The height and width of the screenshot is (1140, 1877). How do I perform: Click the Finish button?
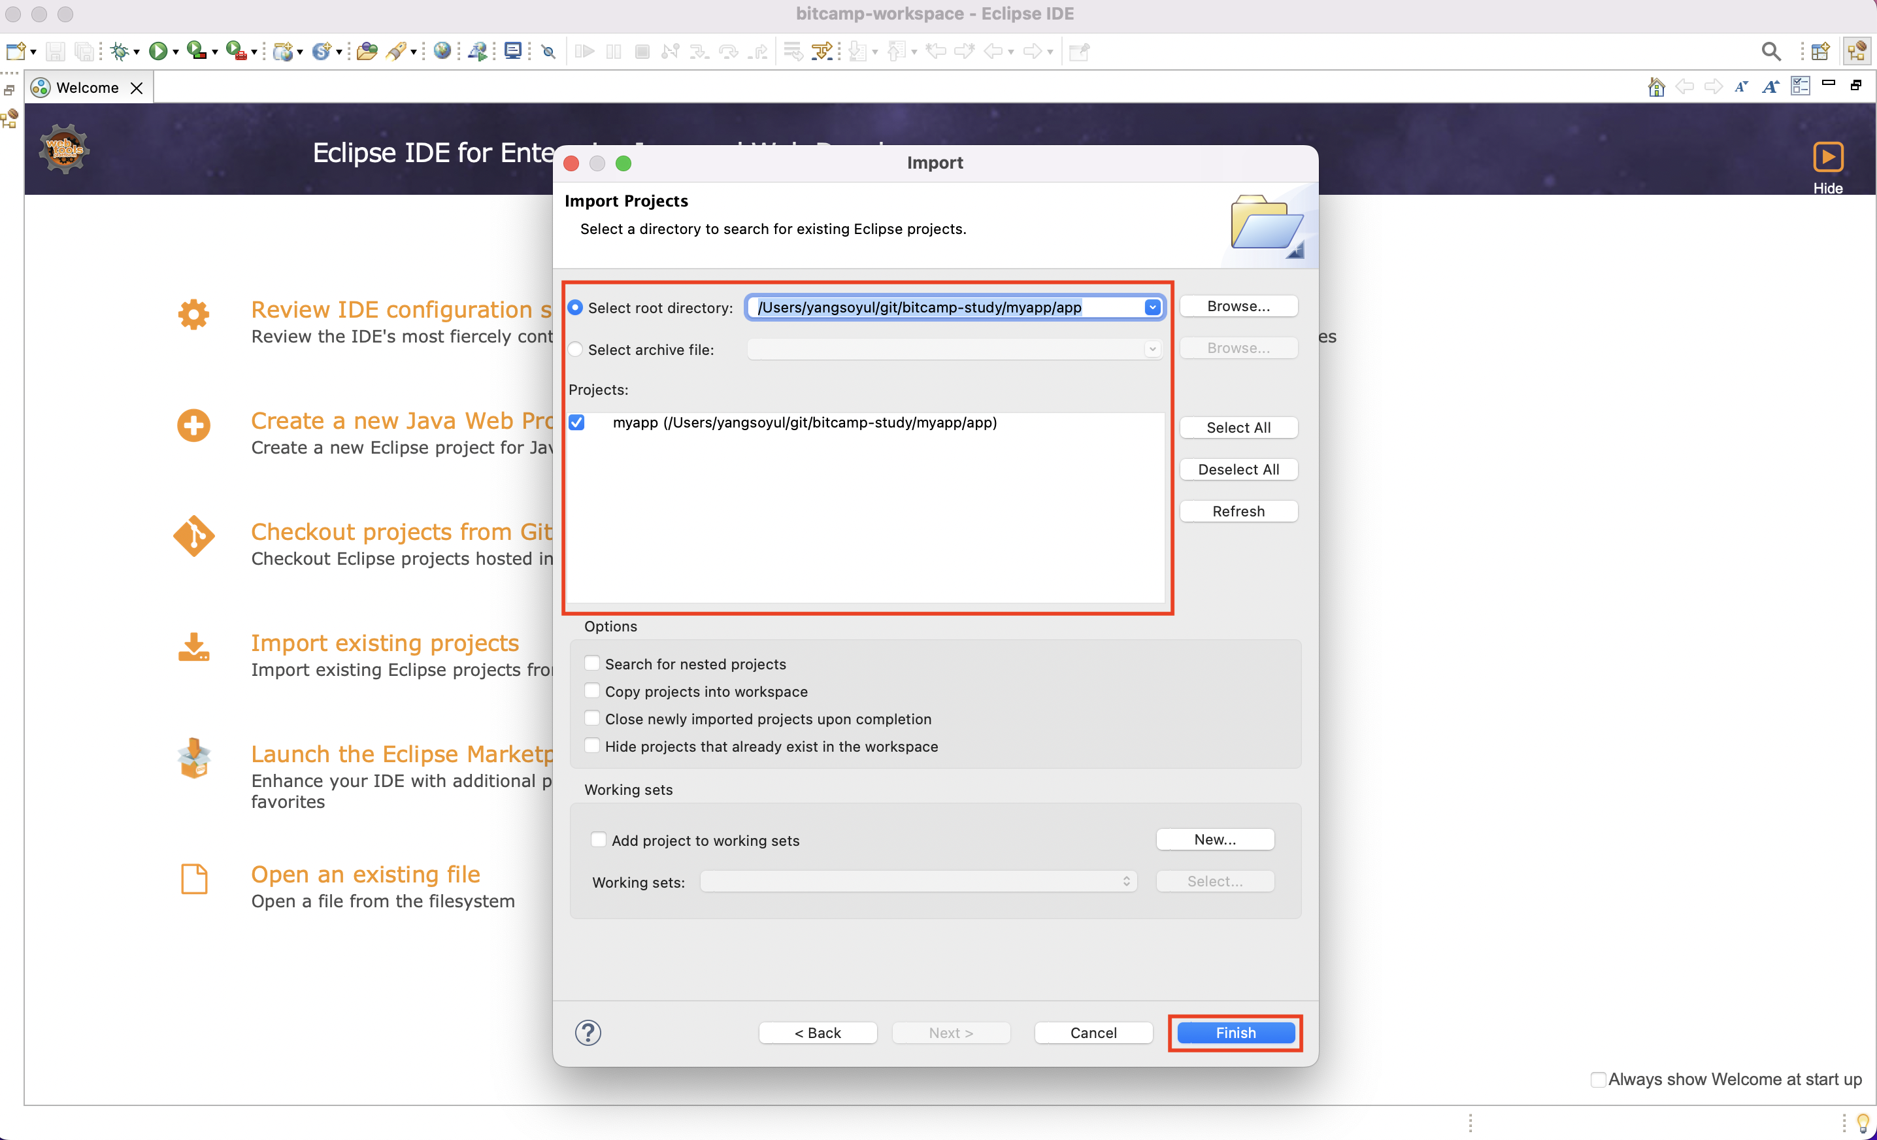[1235, 1033]
